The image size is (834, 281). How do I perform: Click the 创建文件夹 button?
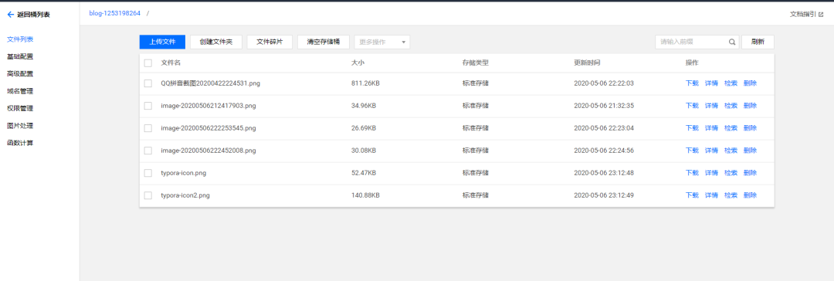216,42
